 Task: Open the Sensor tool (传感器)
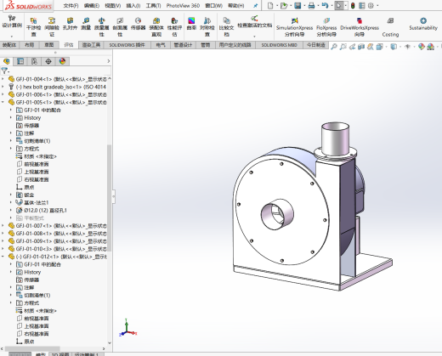[x=138, y=24]
